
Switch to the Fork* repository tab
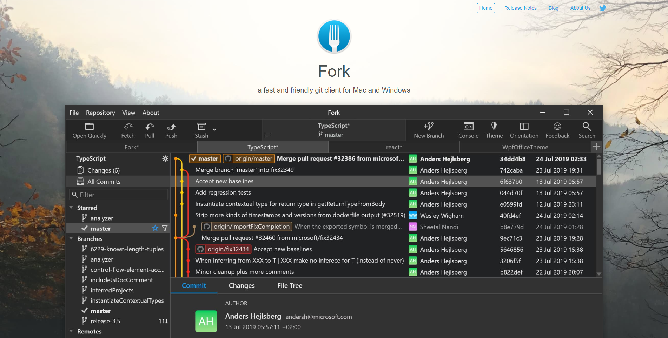pos(132,147)
